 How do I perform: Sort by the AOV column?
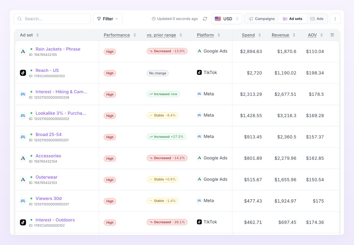coord(316,35)
